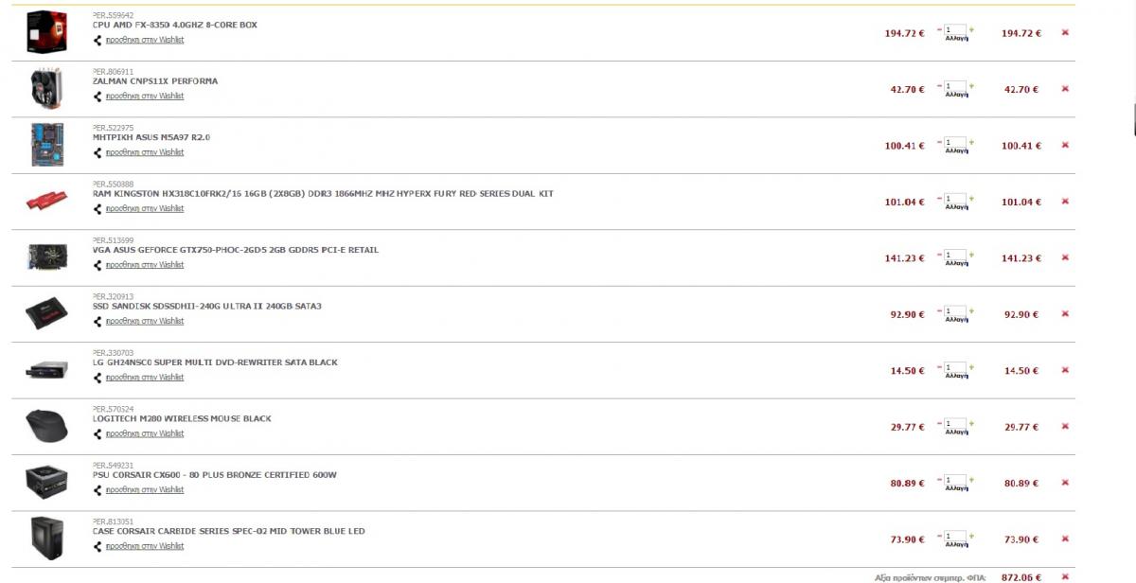Decrease quantity of Zalman CNPS11X Performa
Image resolution: width=1136 pixels, height=583 pixels.
point(939,86)
